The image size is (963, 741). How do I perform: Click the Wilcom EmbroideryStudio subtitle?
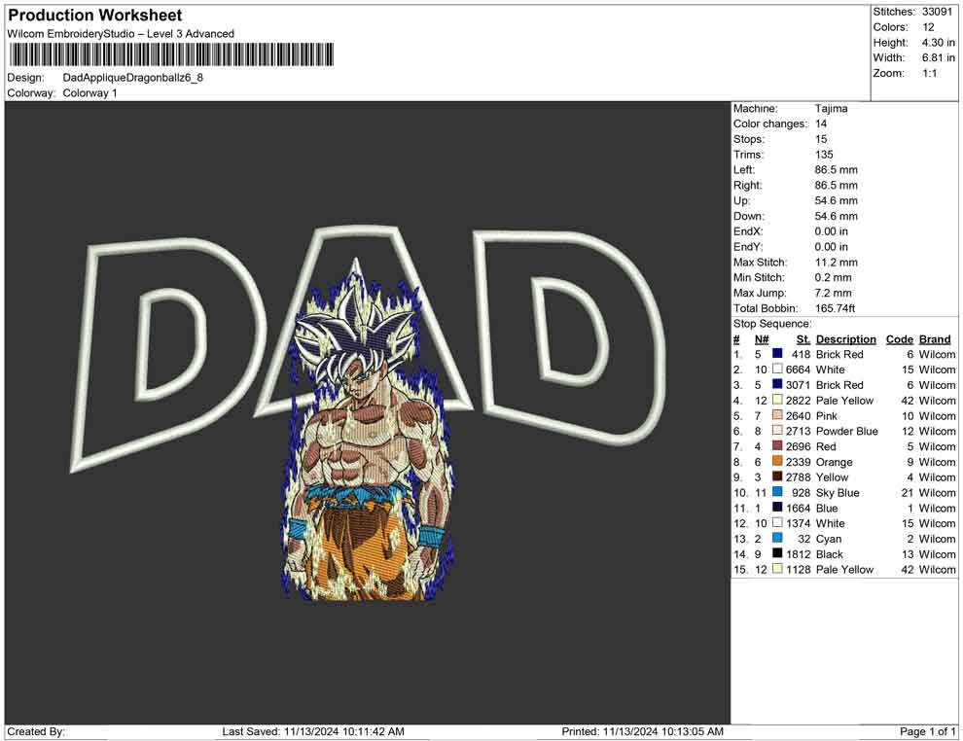(121, 34)
